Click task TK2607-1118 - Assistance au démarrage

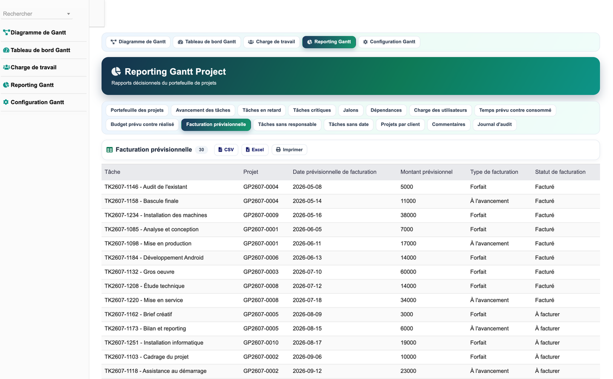click(156, 371)
